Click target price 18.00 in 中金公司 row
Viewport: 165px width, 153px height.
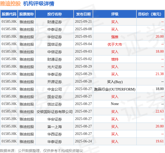click(160, 89)
